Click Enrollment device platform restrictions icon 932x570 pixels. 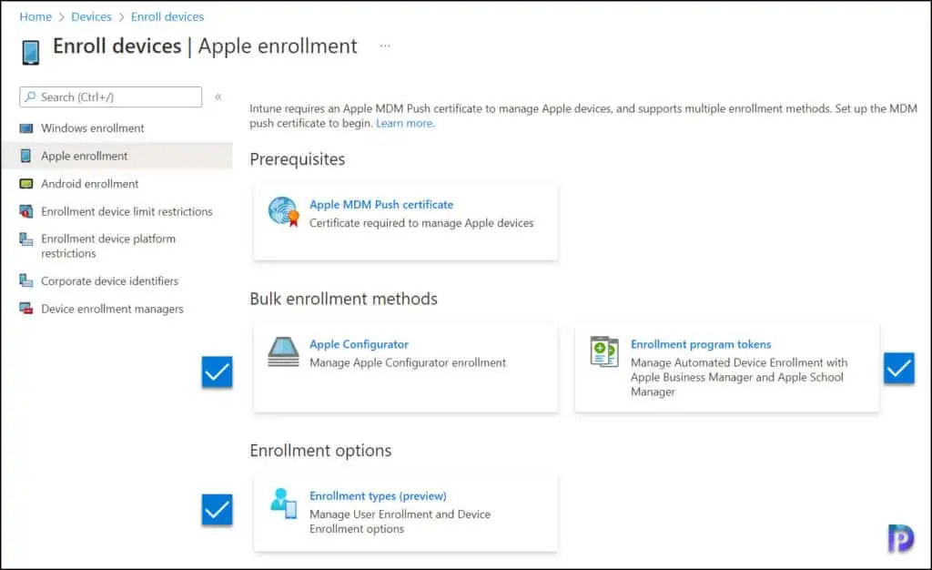(x=26, y=239)
